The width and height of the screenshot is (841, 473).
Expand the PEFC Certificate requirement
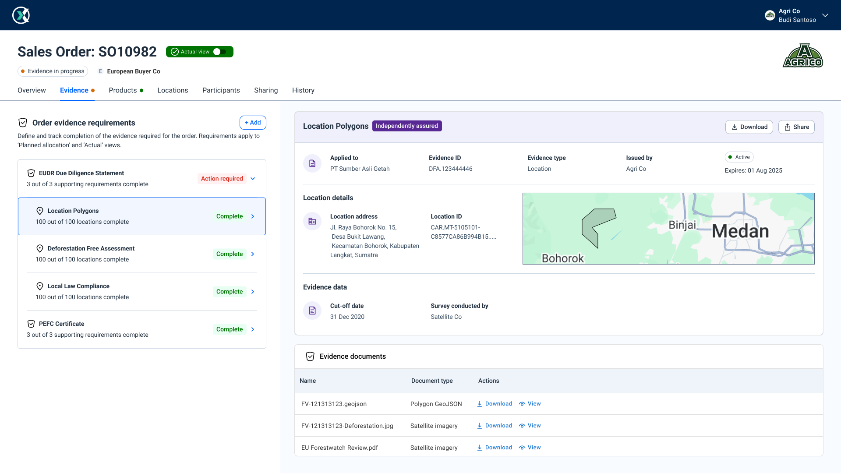pos(253,329)
